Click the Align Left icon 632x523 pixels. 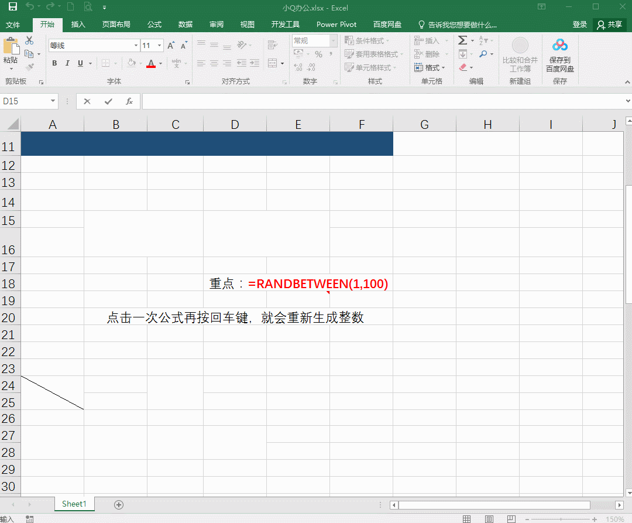tap(201, 63)
